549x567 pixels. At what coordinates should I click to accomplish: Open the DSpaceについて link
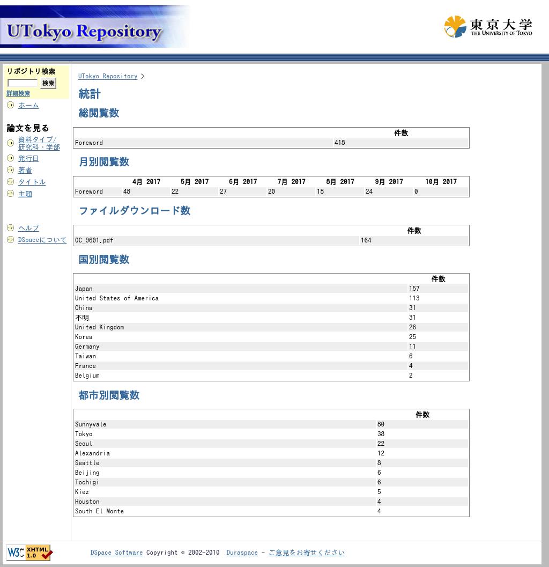point(42,240)
